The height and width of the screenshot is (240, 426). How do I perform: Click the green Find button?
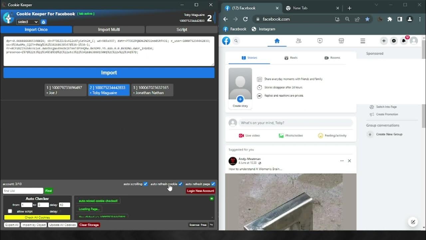(x=49, y=191)
